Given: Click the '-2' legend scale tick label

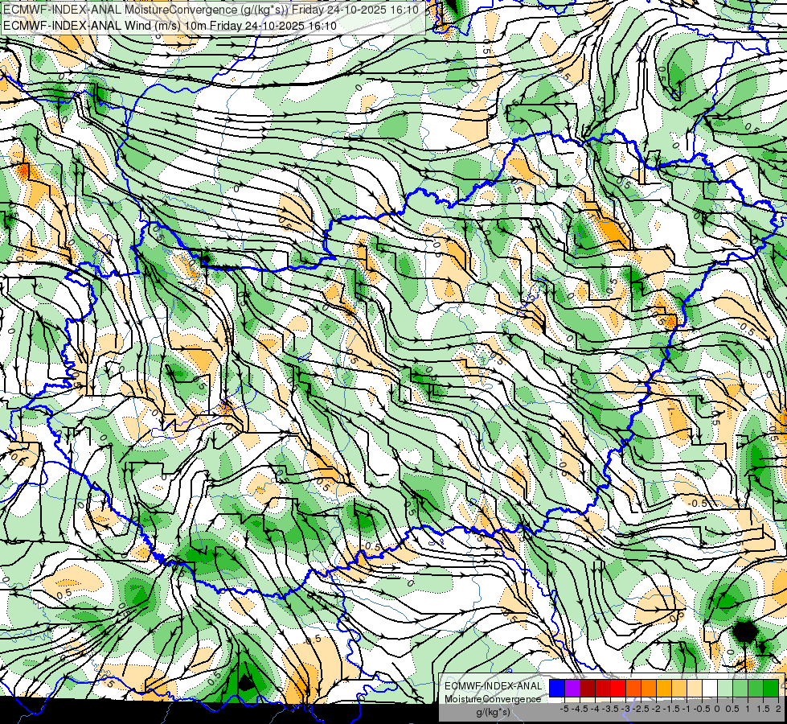Looking at the screenshot, I should [657, 710].
